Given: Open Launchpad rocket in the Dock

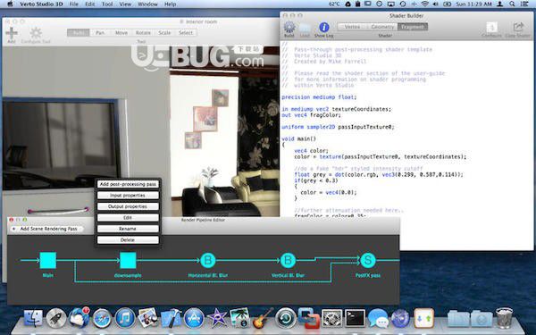Looking at the screenshot, I should point(56,318).
